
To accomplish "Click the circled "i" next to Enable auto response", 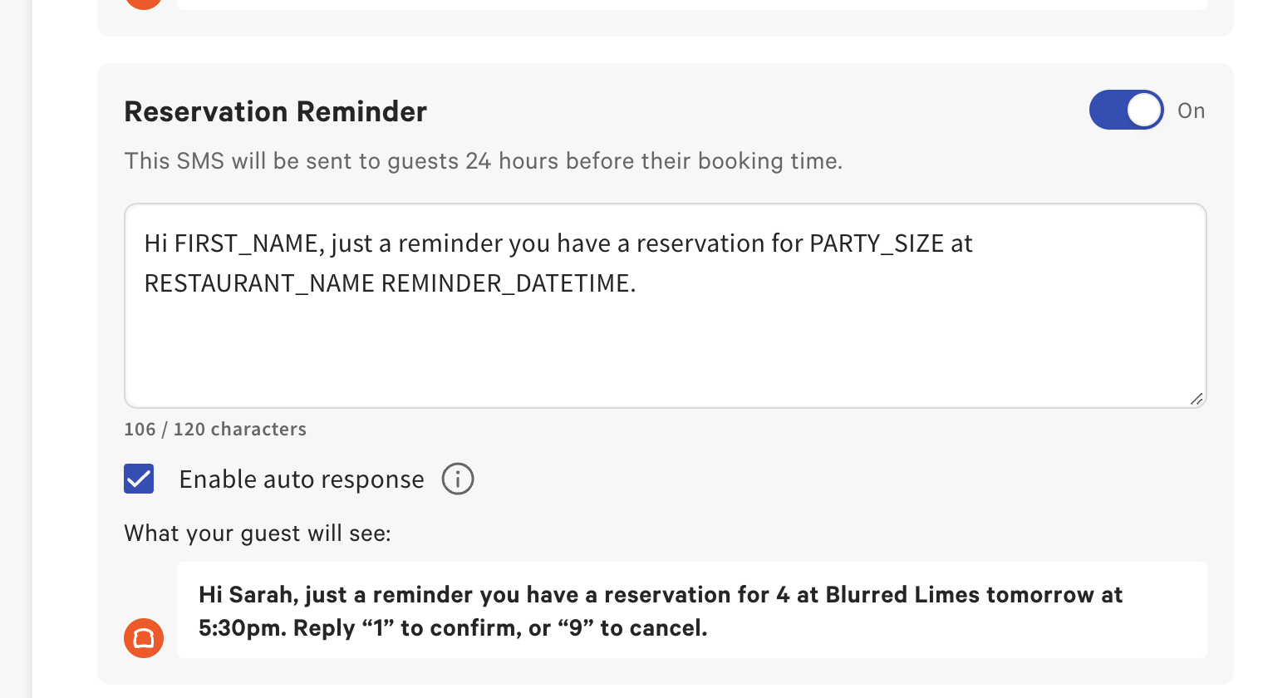I will pyautogui.click(x=457, y=479).
